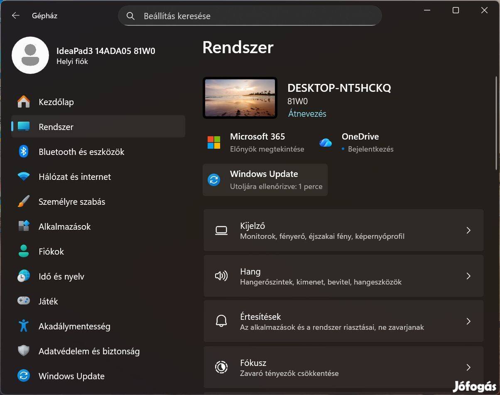Click the Alkalmazások icon in sidebar

click(x=24, y=226)
